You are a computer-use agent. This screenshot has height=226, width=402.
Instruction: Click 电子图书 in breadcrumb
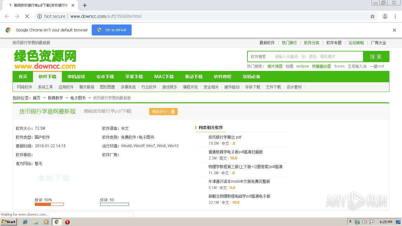click(78, 98)
